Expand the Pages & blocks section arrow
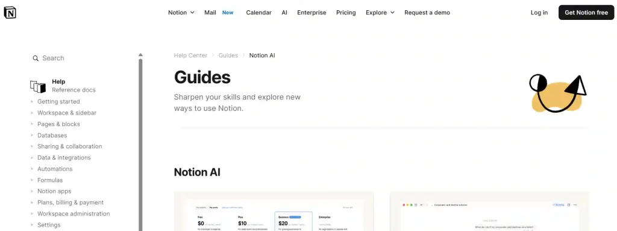The width and height of the screenshot is (617, 231). pos(32,124)
